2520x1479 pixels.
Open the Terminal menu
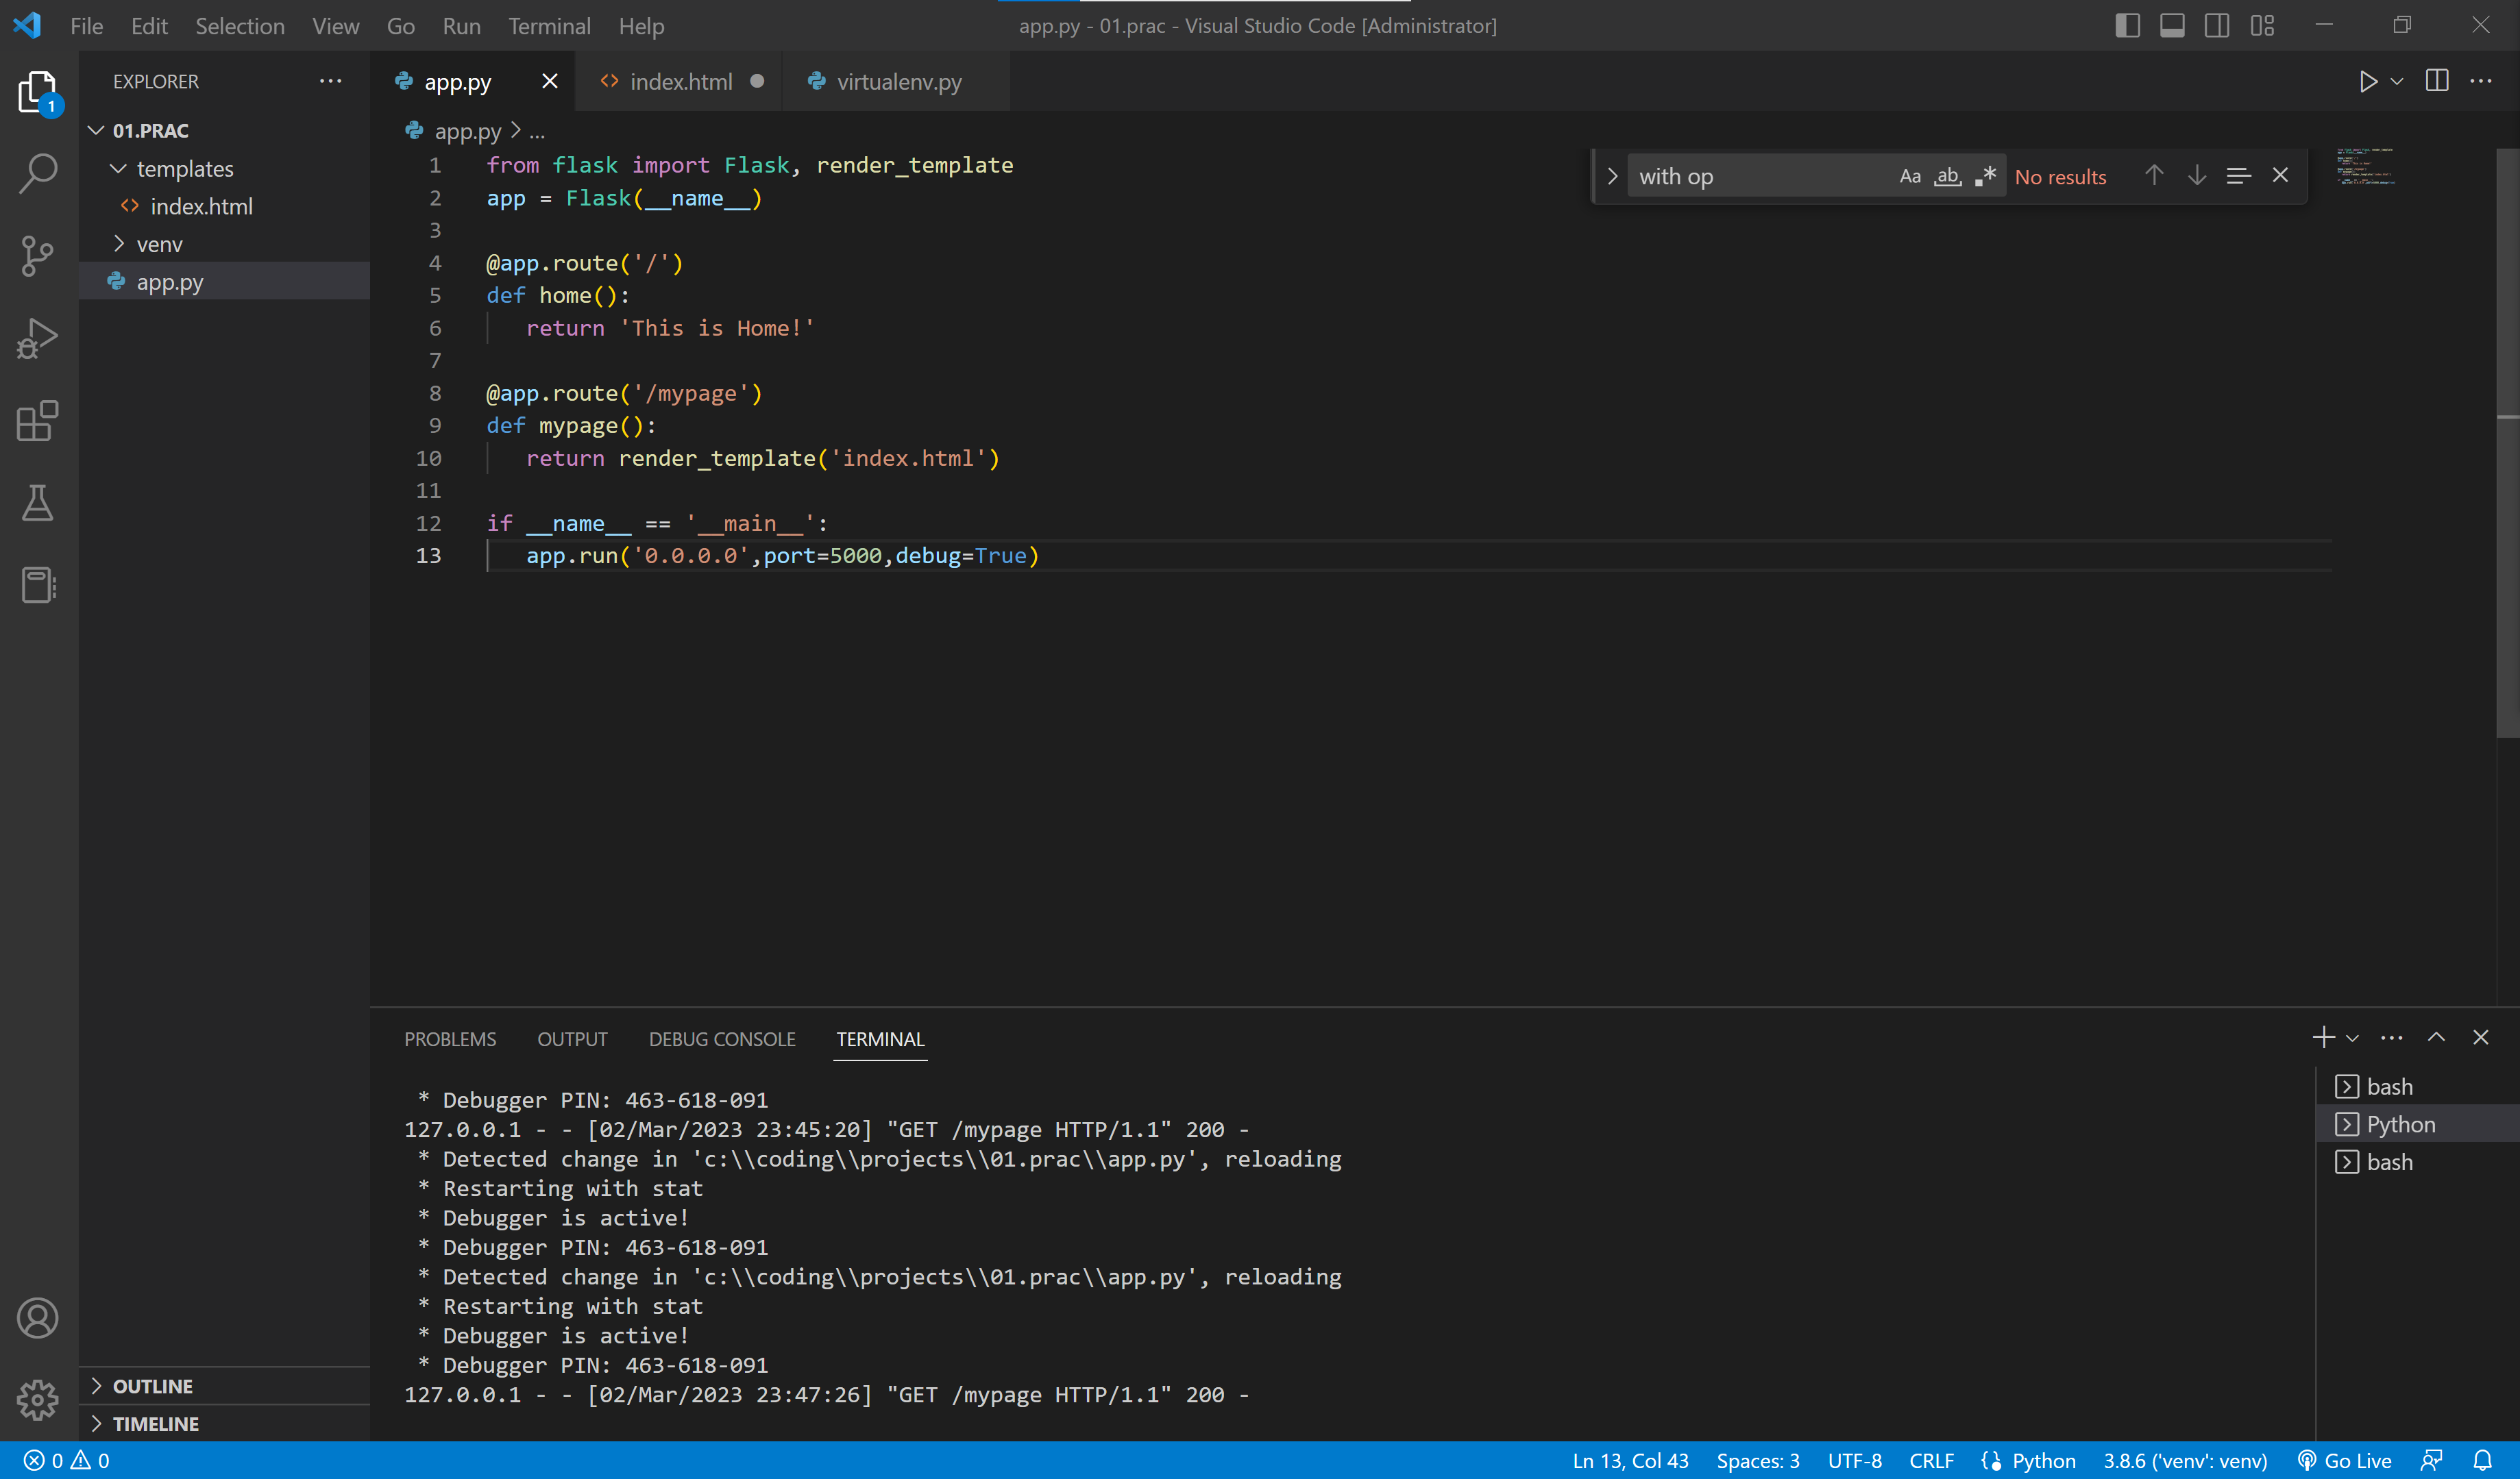549,26
